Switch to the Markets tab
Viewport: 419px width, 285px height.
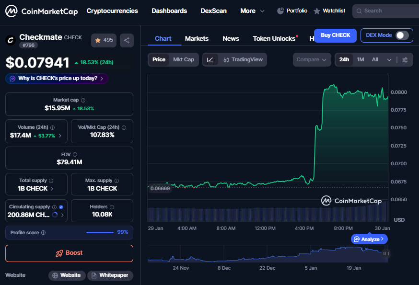pos(197,39)
